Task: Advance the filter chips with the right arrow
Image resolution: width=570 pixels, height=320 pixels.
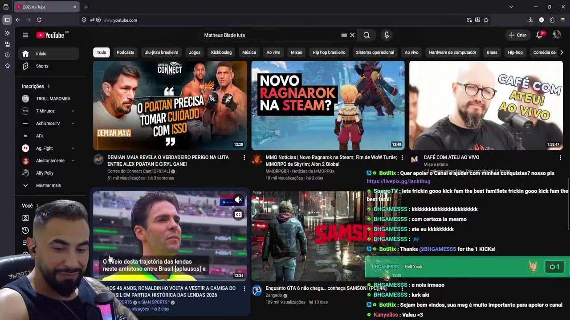Action: tap(561, 52)
